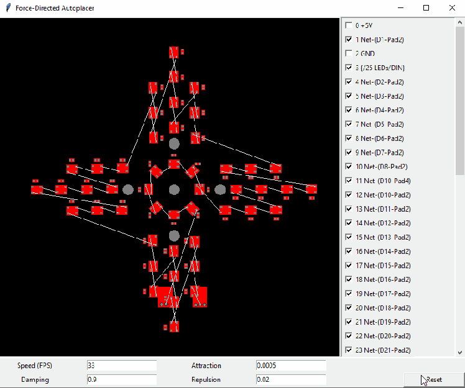
Task: Enable the +5V net checkbox
Action: click(349, 25)
